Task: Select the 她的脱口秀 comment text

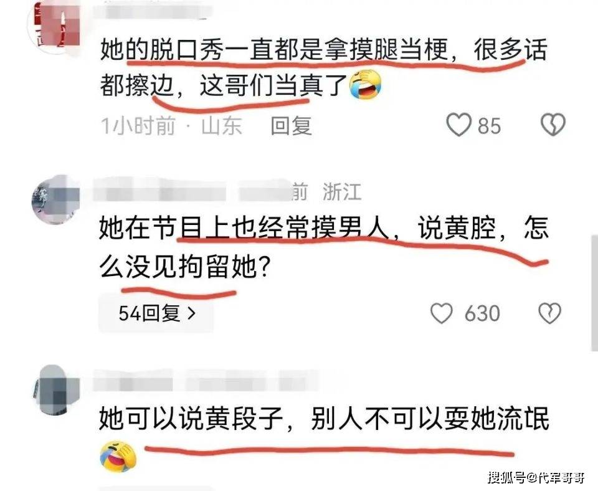Action: [x=323, y=67]
